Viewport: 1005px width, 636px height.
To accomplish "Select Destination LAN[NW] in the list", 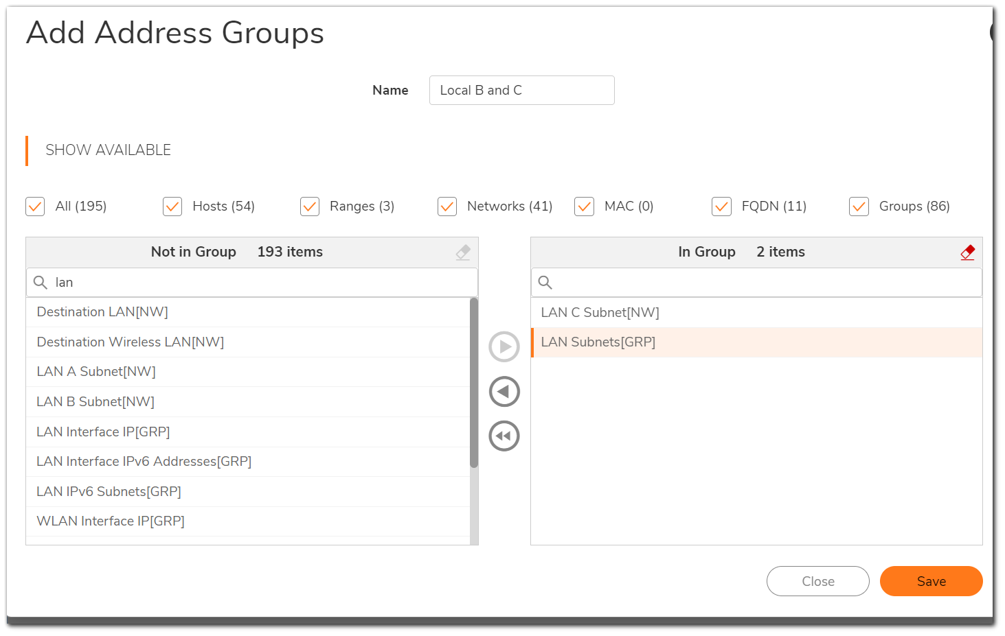I will pos(248,312).
